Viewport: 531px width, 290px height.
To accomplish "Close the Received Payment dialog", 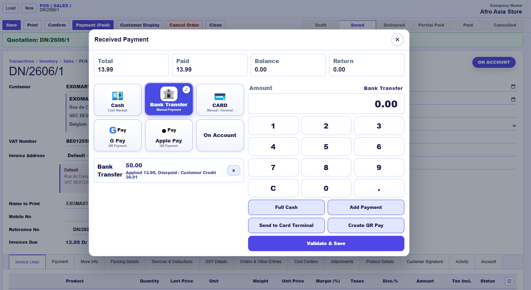I will click(397, 40).
